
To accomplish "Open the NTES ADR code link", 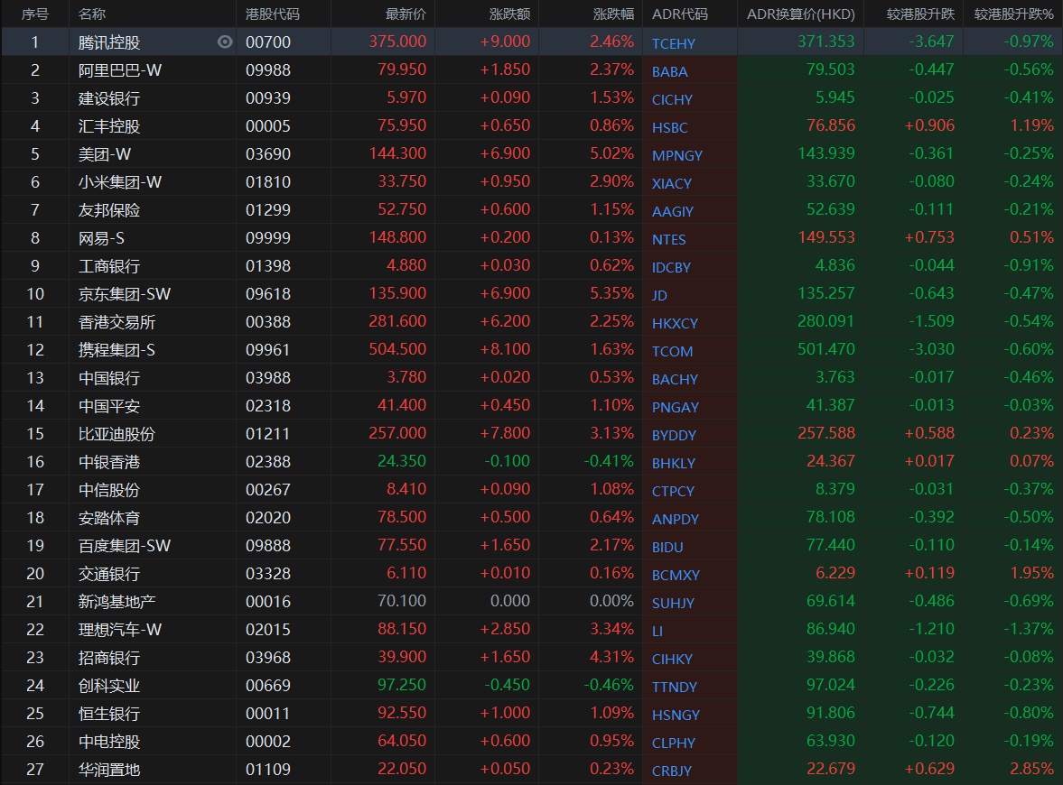I will point(669,239).
